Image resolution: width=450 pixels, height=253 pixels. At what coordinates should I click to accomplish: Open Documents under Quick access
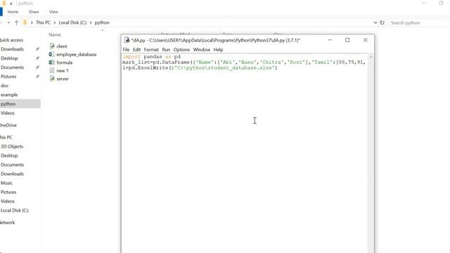click(12, 67)
